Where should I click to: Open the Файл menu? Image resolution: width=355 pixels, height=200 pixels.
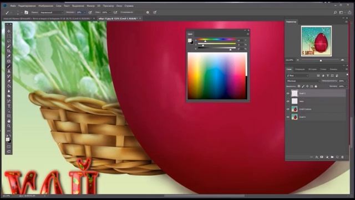coord(13,6)
